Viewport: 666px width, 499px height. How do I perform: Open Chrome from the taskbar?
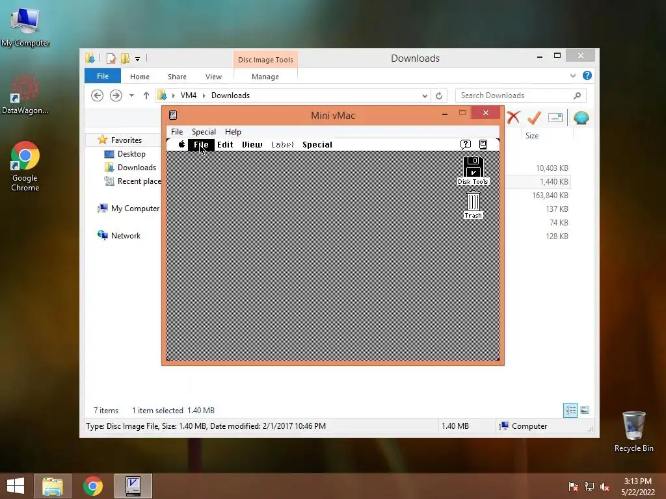93,486
